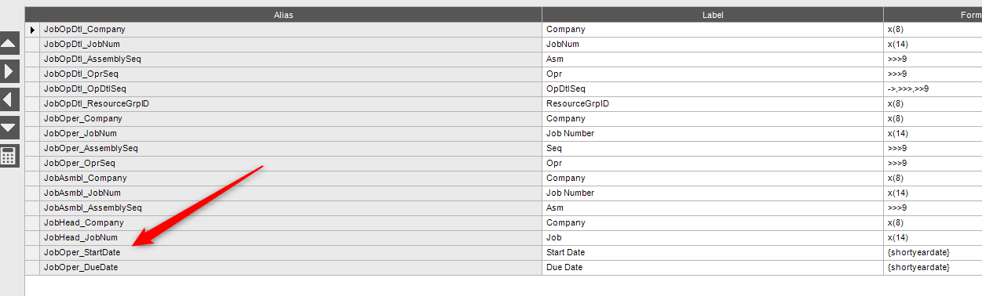982x296 pixels.
Task: Select the JobOper_DueDate alias cell
Action: click(291, 268)
